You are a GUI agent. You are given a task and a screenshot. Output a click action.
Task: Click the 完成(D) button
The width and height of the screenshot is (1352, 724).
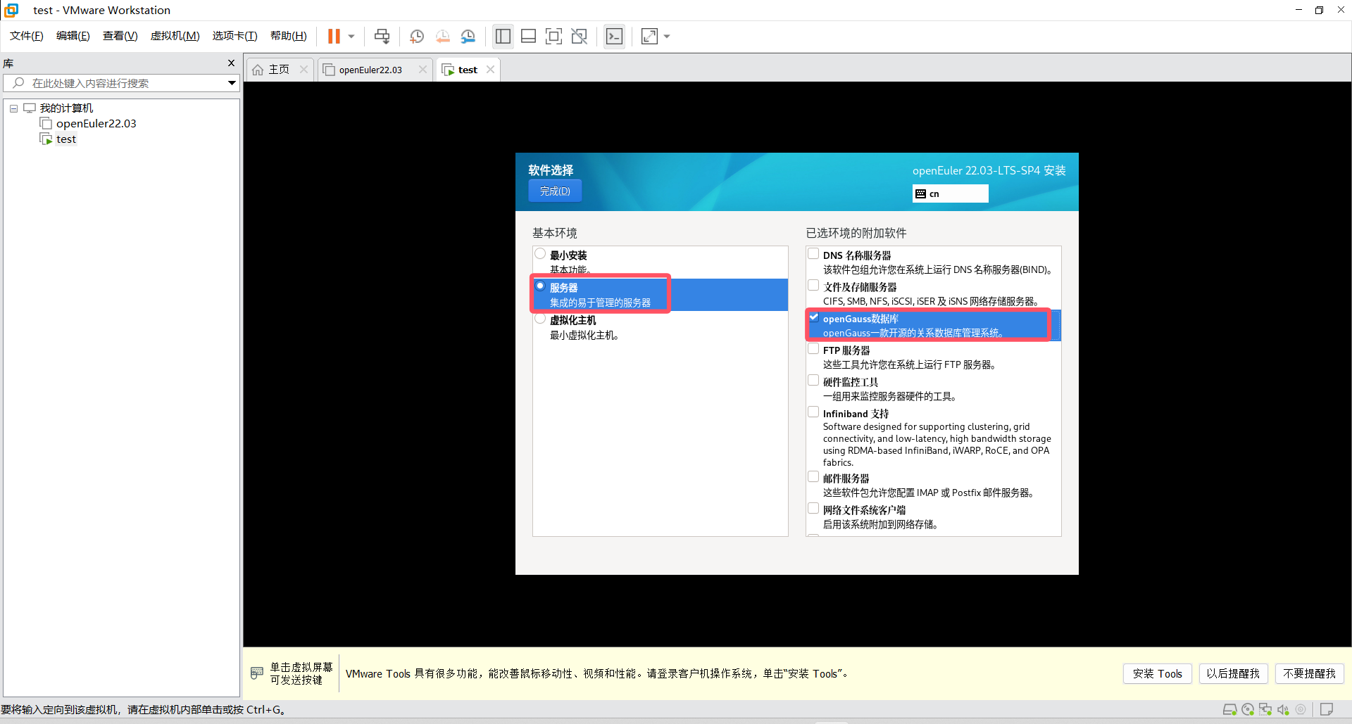(555, 191)
